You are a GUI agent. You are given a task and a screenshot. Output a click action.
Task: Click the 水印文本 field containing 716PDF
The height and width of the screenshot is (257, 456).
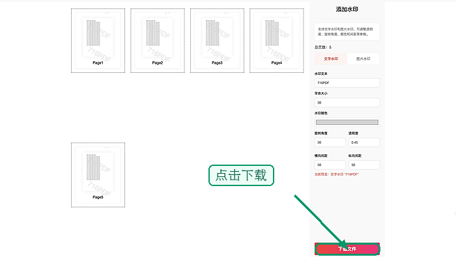(347, 83)
